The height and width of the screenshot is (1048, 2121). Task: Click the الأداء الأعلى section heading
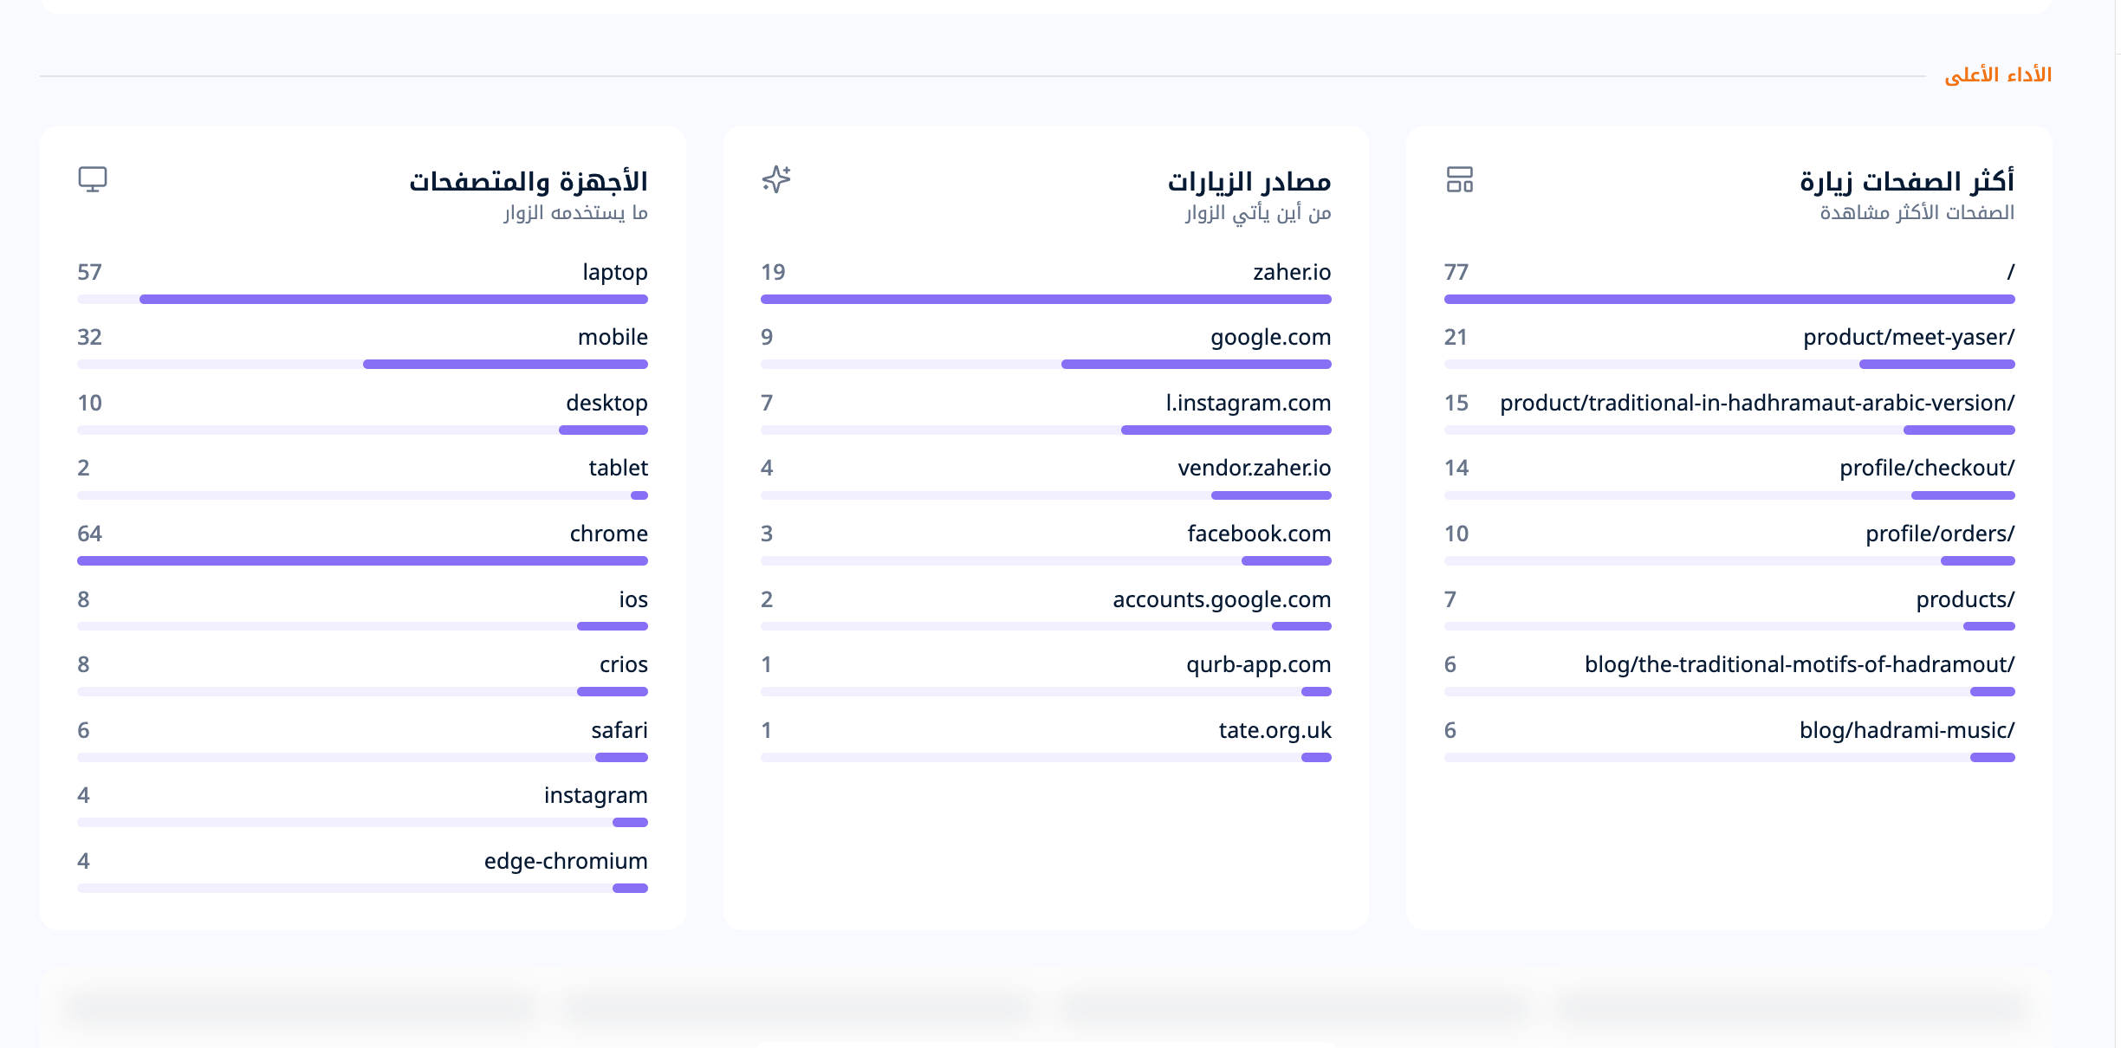[x=1998, y=75]
